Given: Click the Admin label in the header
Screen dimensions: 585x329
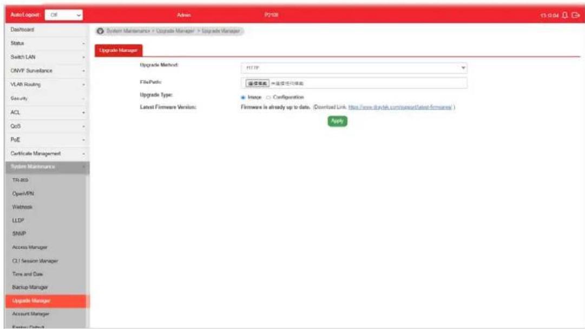Looking at the screenshot, I should click(x=183, y=15).
